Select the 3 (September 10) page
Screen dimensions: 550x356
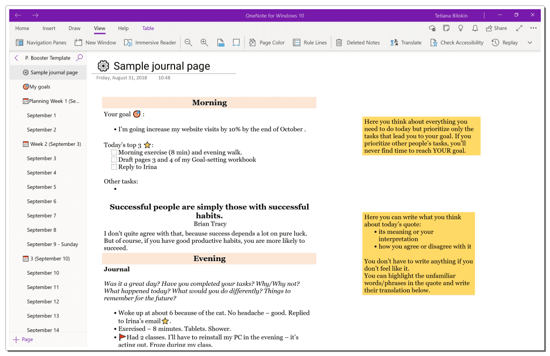pyautogui.click(x=48, y=258)
